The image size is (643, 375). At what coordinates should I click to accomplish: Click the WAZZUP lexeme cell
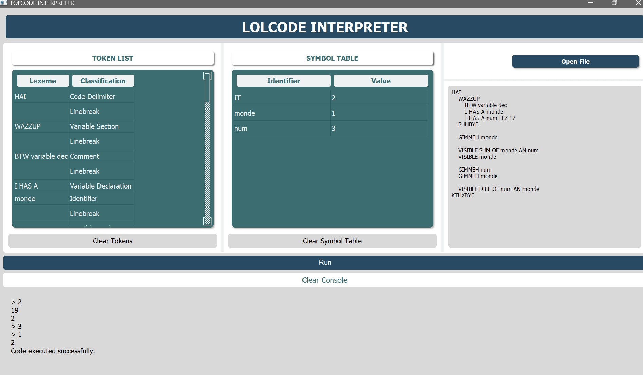[x=40, y=126]
